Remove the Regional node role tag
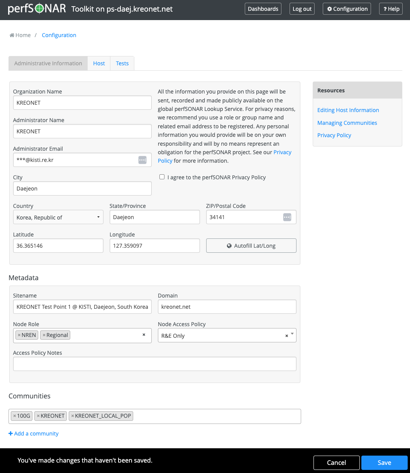Screen dimensions: 410x473 [44, 335]
